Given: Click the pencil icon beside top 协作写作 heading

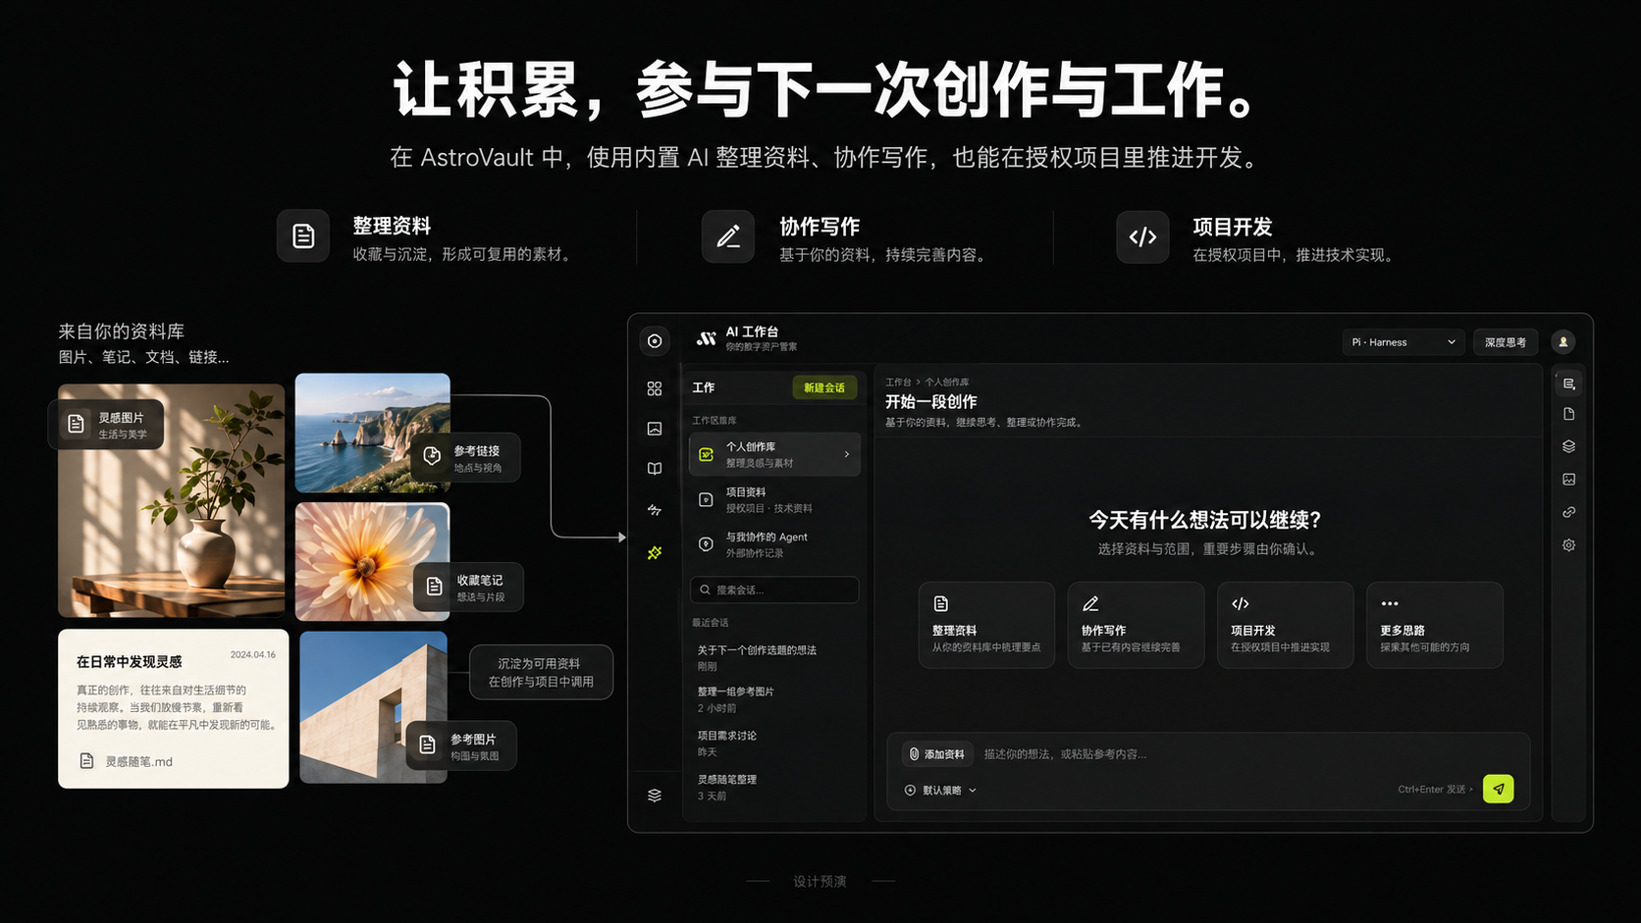Looking at the screenshot, I should pos(728,236).
